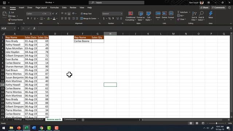Switch to the Formulas tab
Screen dimensions: 233x131
tap(54, 8)
